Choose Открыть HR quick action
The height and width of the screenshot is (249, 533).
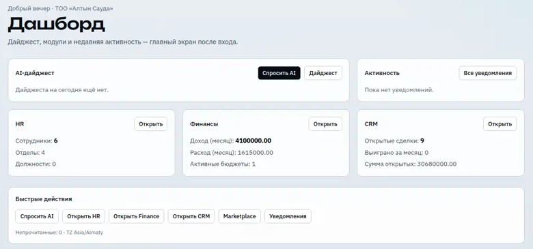coord(83,216)
